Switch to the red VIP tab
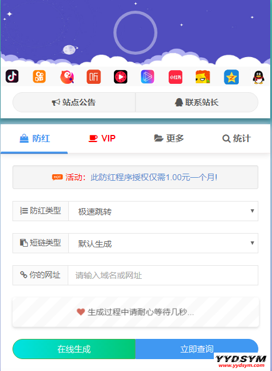 (x=102, y=139)
